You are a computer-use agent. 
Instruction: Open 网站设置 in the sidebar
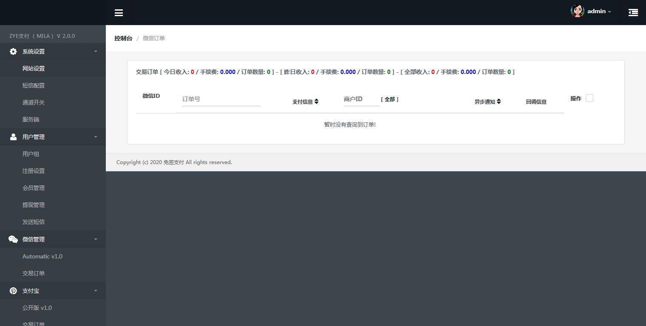coord(34,68)
